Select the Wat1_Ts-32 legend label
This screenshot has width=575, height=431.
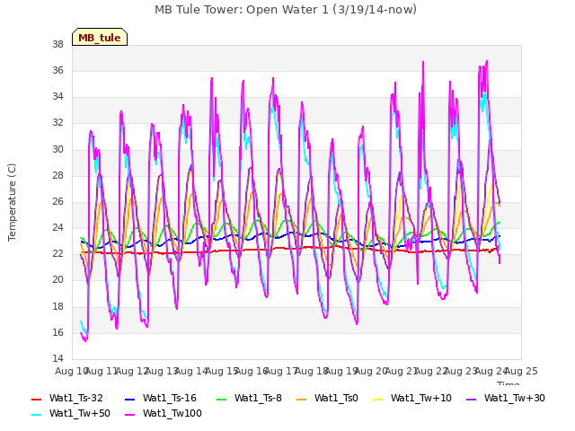coord(76,398)
